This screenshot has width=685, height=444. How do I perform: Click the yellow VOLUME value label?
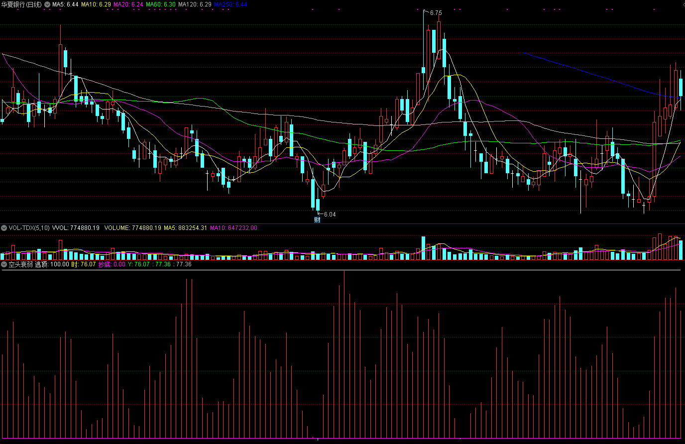133,228
